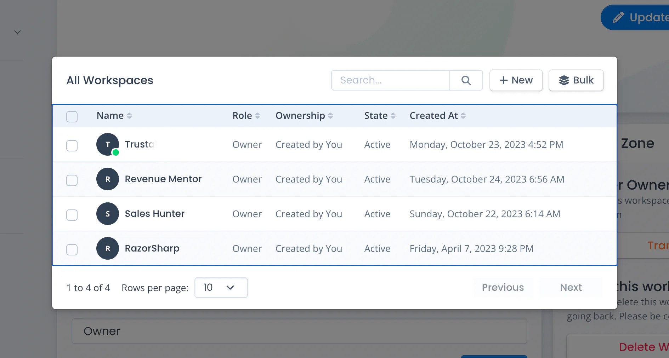Check the Revenue Mentor row checkbox

(72, 180)
